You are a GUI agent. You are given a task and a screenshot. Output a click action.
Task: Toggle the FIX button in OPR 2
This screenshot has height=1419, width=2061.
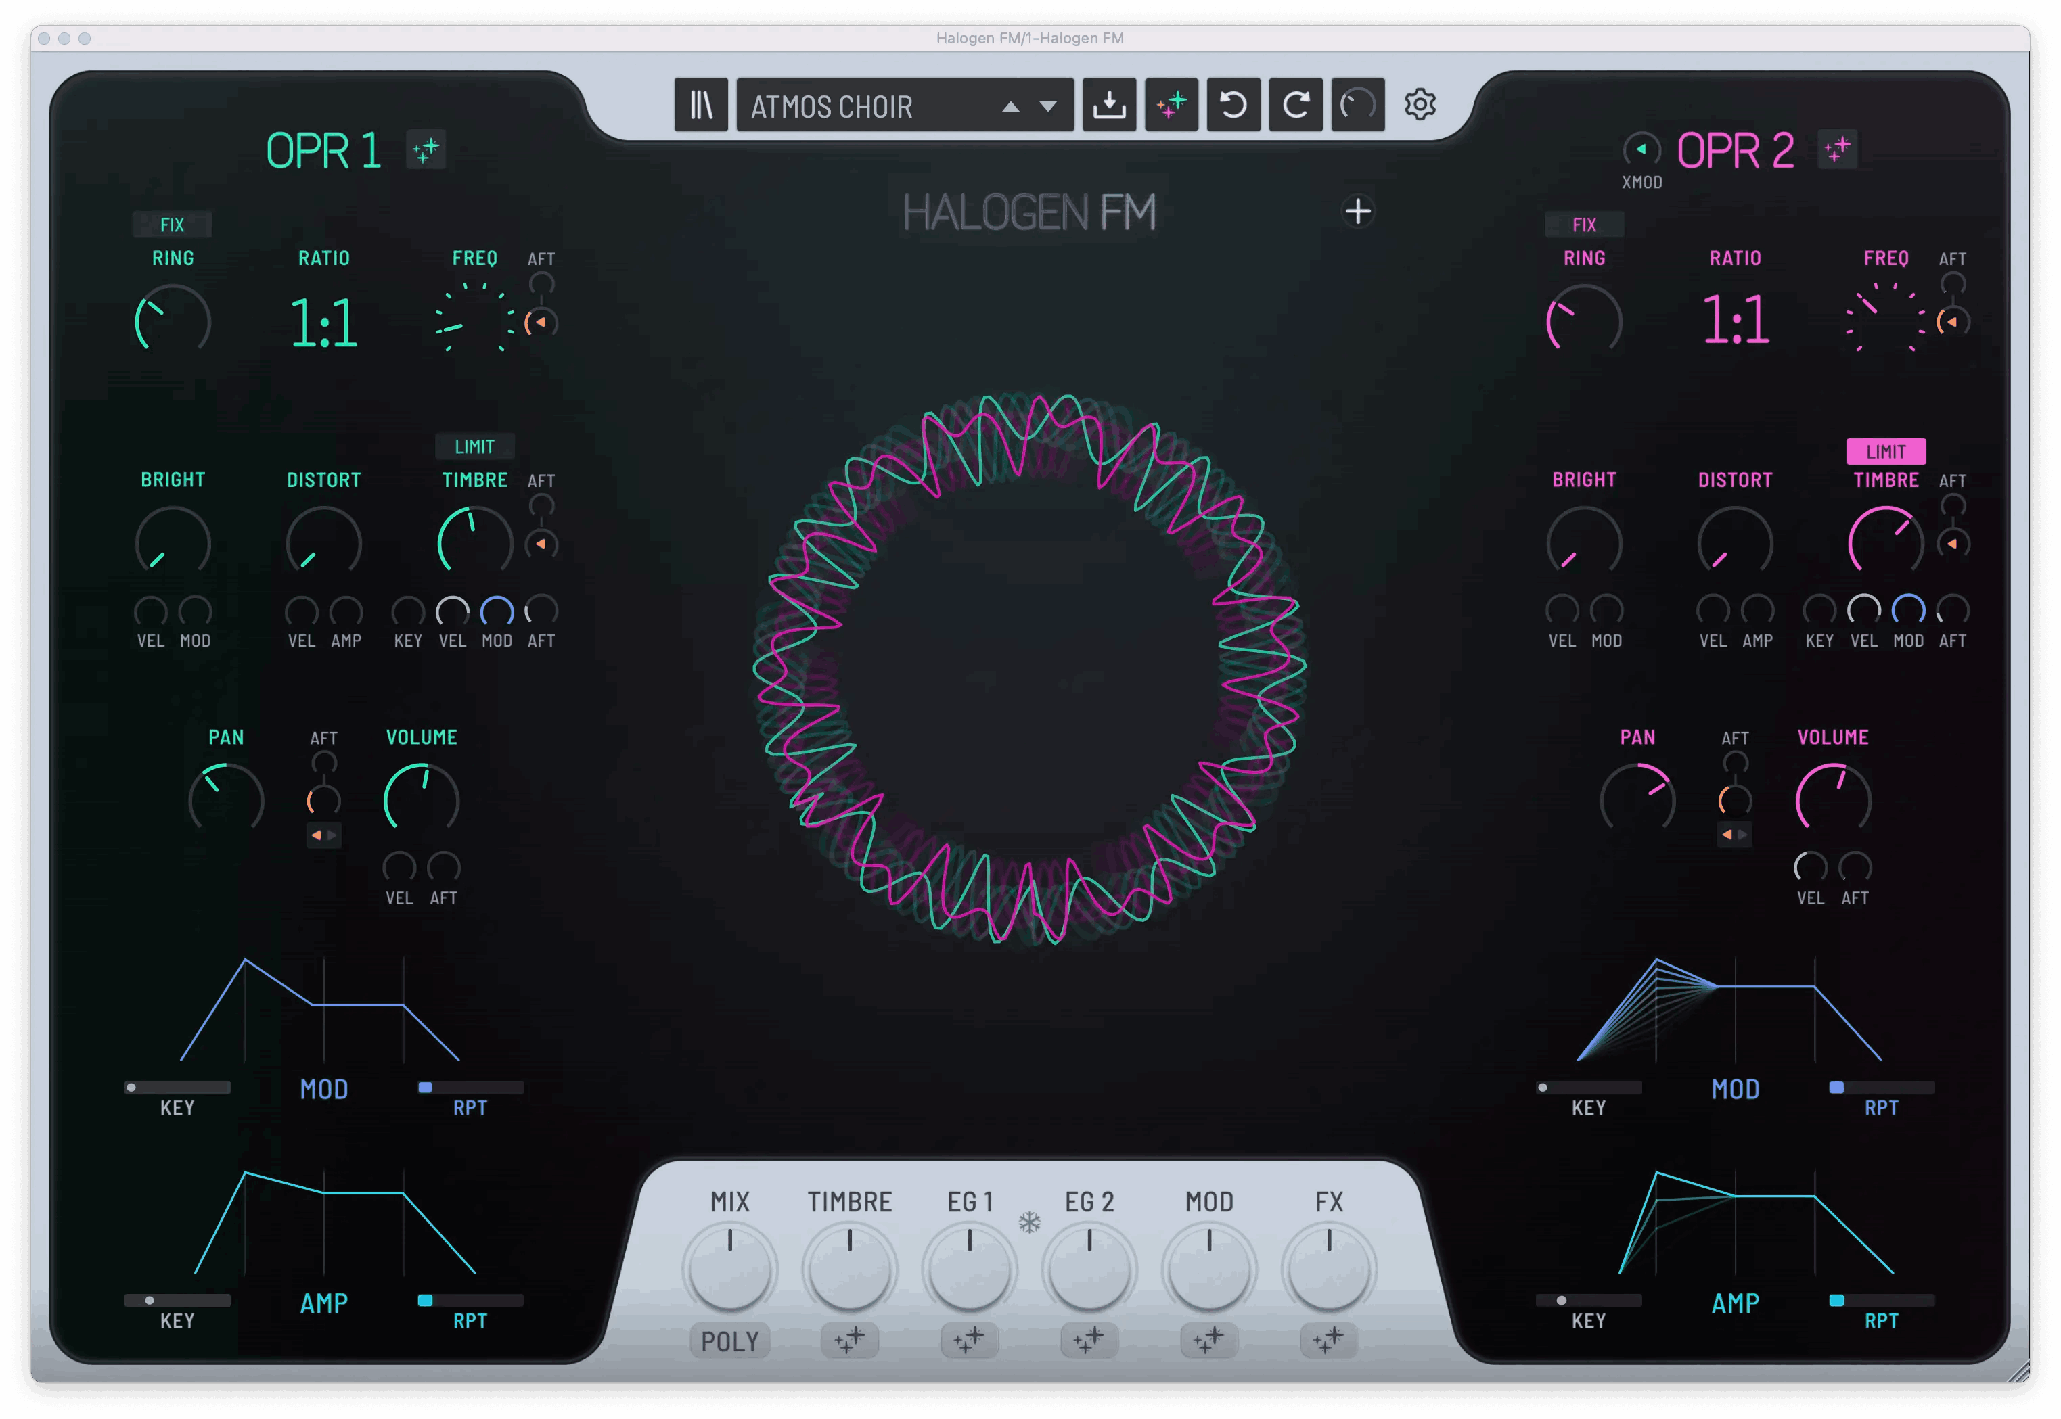pos(1583,224)
